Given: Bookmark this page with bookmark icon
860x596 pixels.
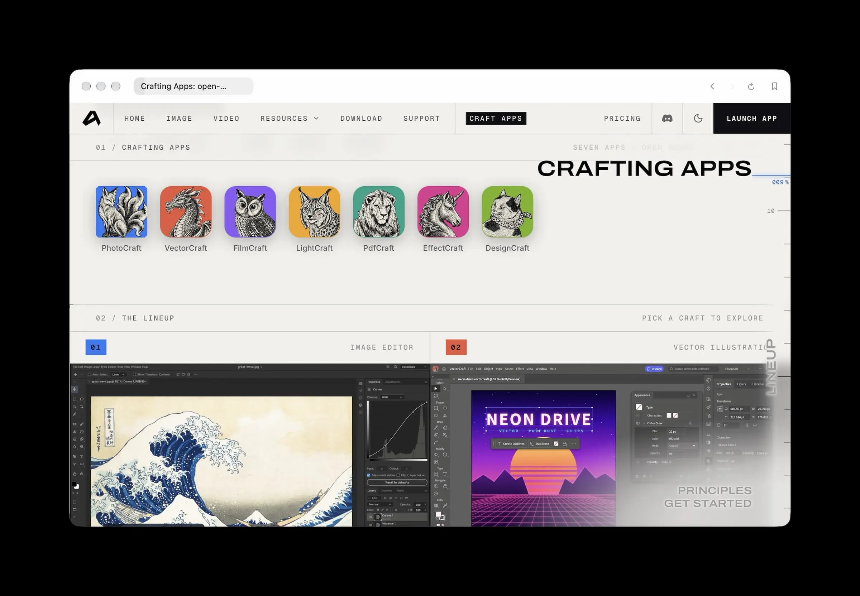Looking at the screenshot, I should [x=774, y=86].
